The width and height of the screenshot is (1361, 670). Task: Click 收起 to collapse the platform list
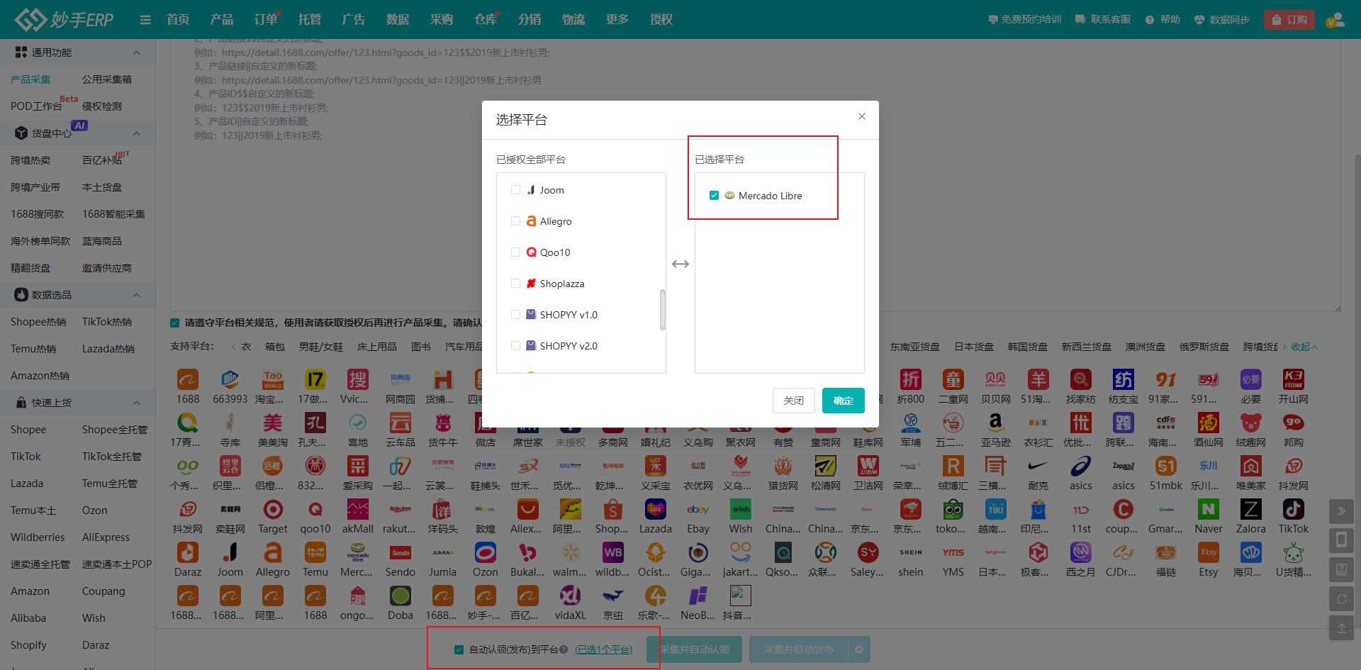pyautogui.click(x=1303, y=347)
